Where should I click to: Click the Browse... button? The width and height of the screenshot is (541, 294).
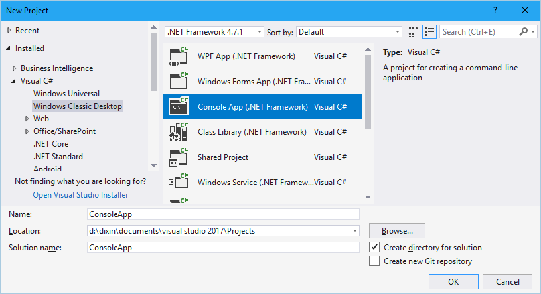tap(397, 230)
